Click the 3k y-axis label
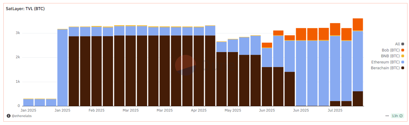Viewport: 409px width, 125px height. click(x=18, y=33)
